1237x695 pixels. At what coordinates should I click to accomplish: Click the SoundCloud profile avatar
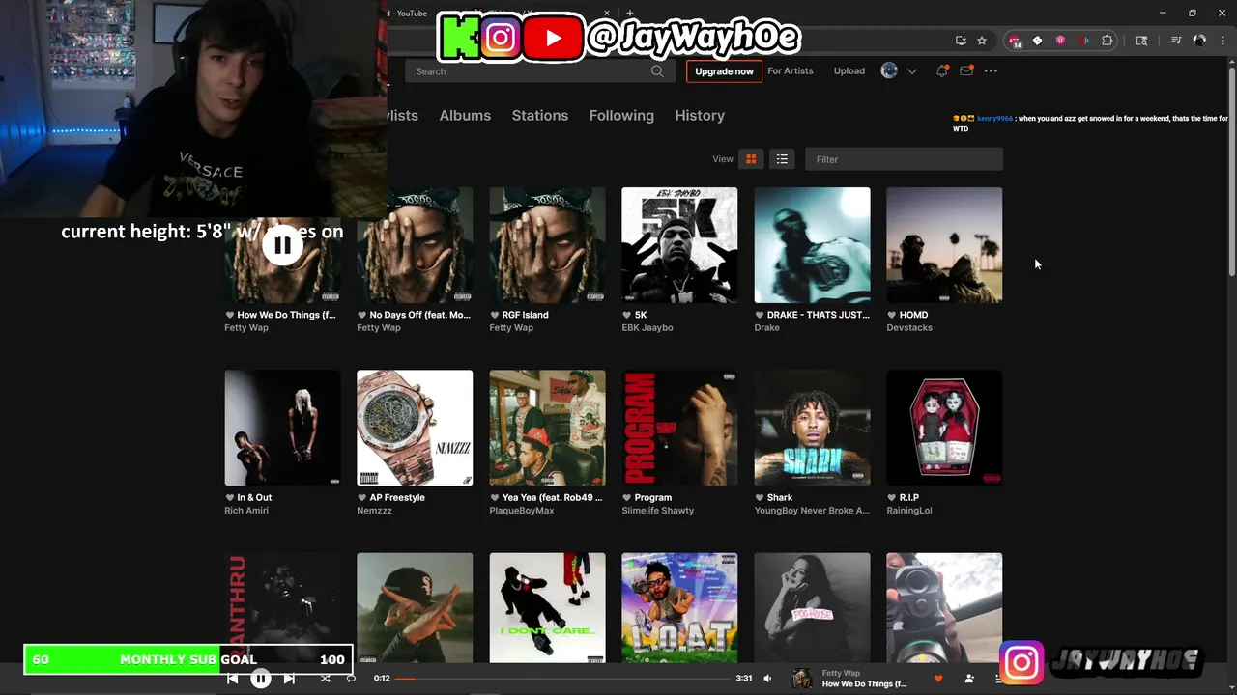[x=889, y=70]
